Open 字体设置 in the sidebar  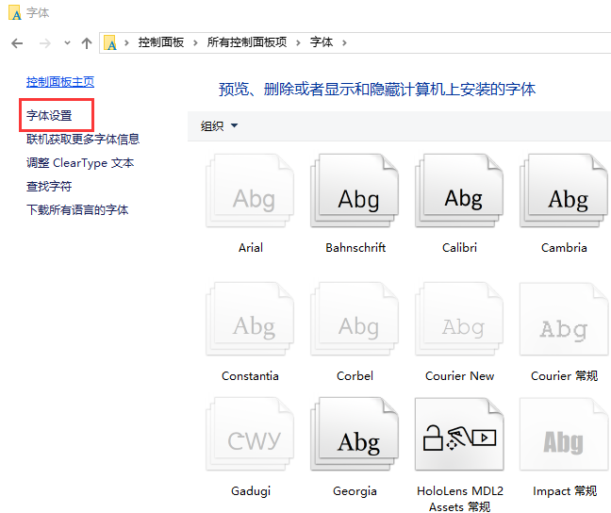(49, 116)
